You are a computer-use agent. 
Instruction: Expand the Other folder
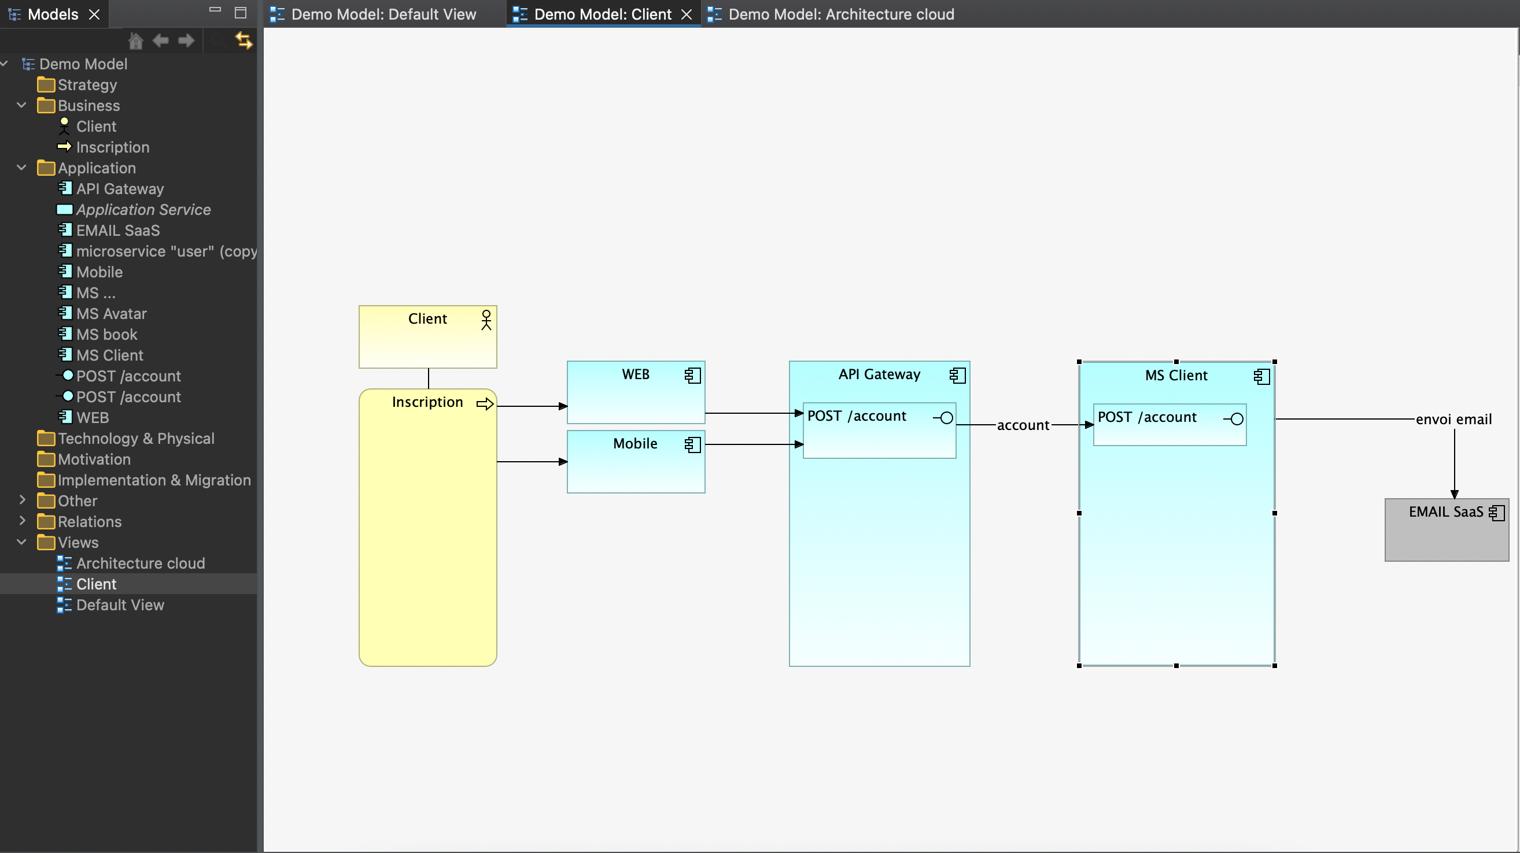pyautogui.click(x=22, y=500)
